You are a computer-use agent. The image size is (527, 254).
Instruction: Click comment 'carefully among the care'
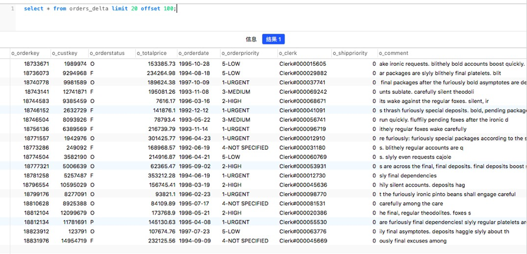(411, 203)
